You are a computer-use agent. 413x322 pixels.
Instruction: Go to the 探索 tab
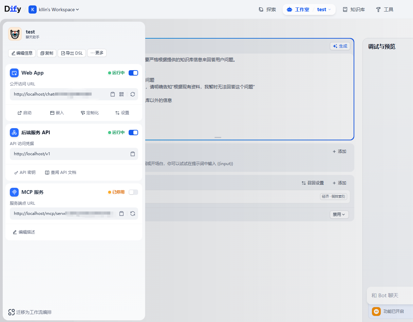tap(267, 9)
